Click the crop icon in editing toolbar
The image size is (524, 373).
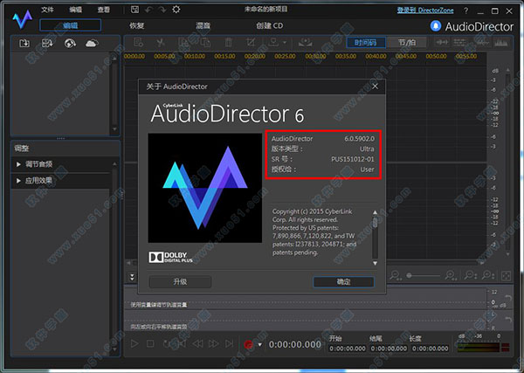[251, 43]
